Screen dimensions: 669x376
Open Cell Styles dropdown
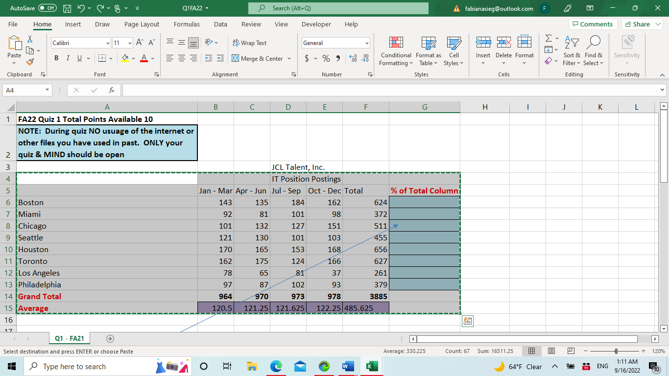[454, 51]
